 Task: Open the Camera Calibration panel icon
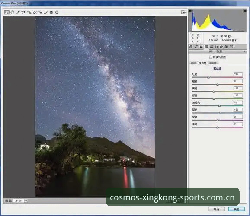tap(226, 47)
